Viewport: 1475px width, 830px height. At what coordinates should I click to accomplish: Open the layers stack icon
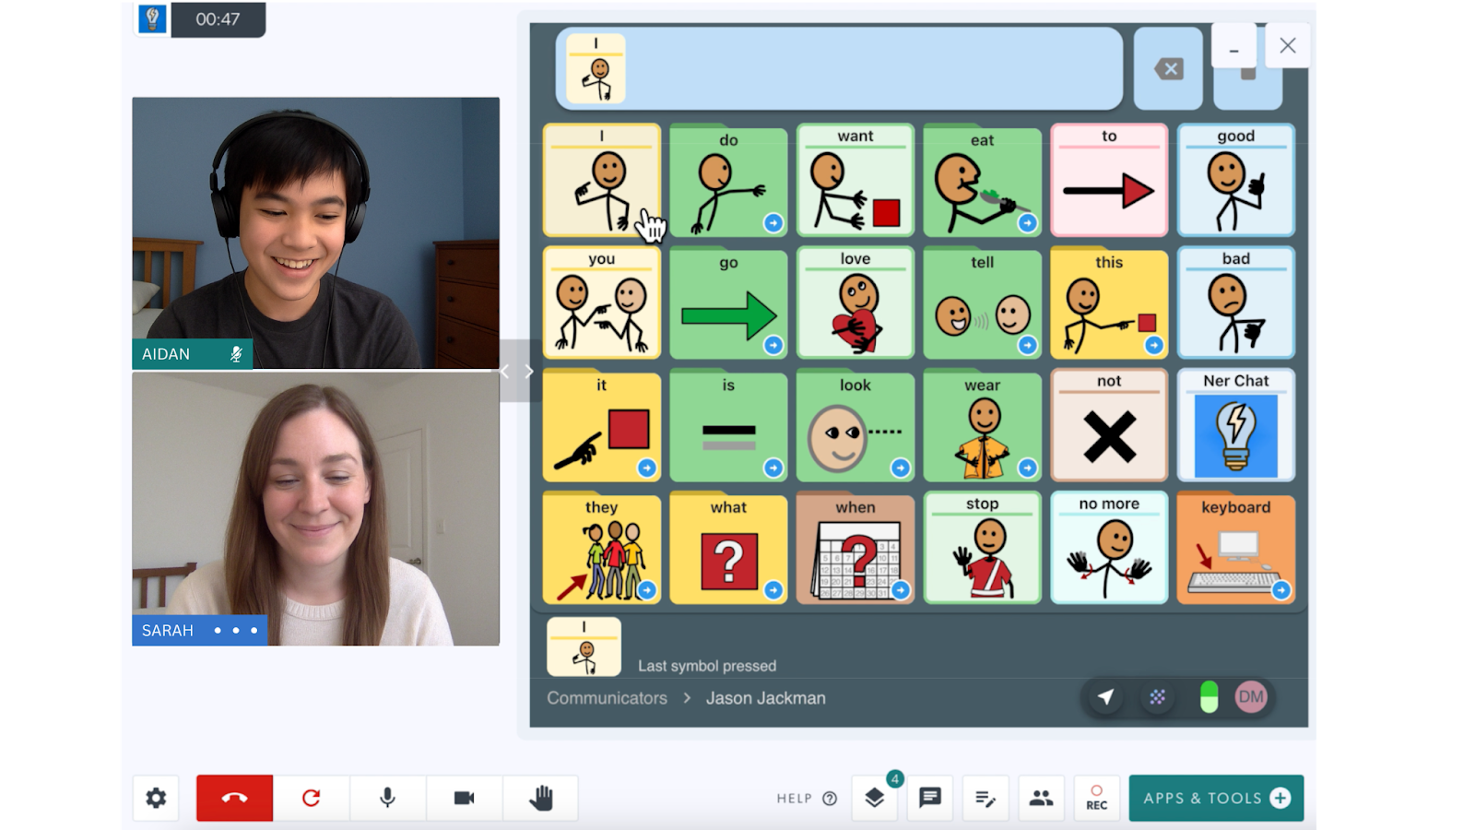coord(875,798)
